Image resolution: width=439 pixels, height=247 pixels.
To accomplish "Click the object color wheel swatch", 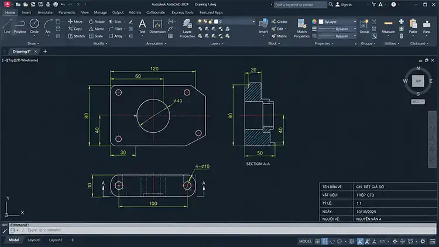I will point(314,22).
